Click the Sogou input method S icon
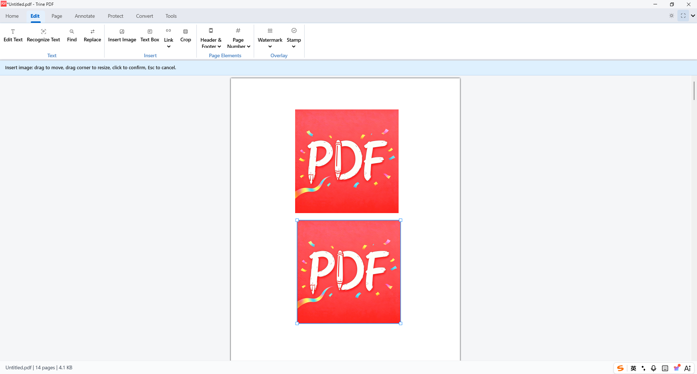This screenshot has height=374, width=697. coord(620,368)
